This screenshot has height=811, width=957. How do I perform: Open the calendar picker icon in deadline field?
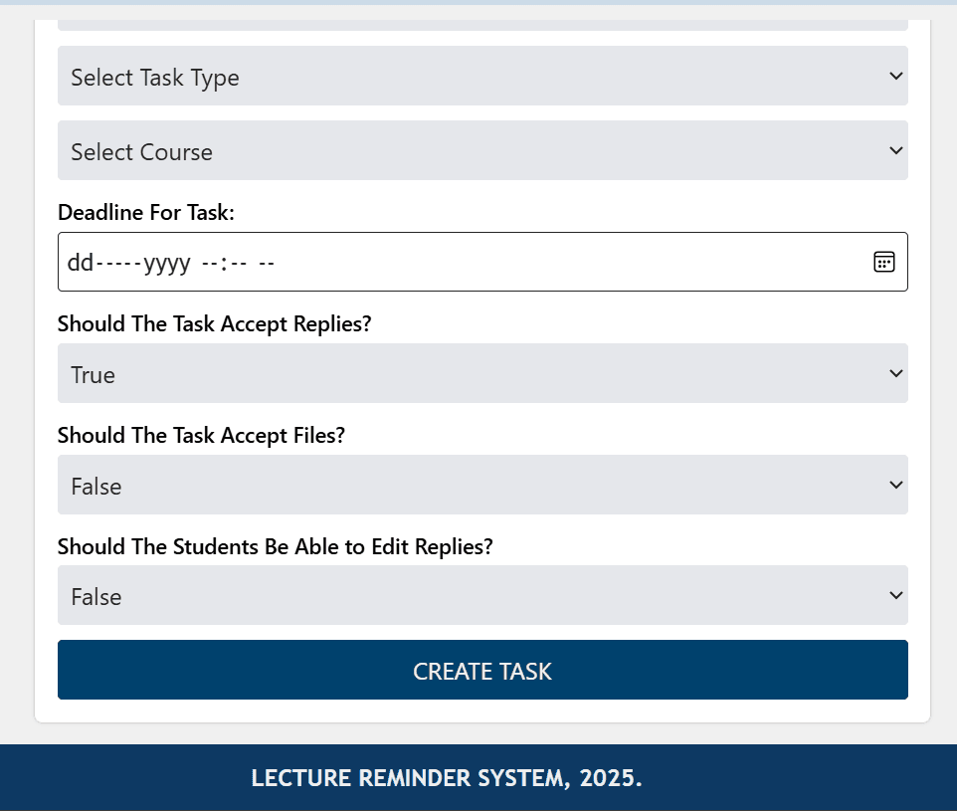coord(883,262)
